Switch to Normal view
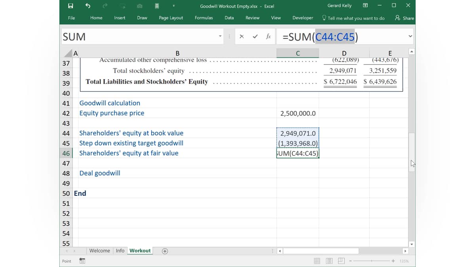The width and height of the screenshot is (475, 267). (x=317, y=261)
